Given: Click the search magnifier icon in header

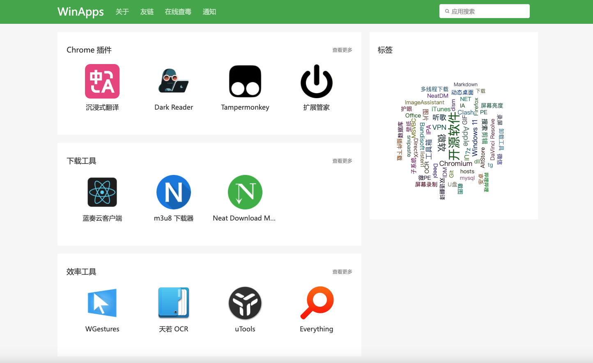Looking at the screenshot, I should click(447, 11).
